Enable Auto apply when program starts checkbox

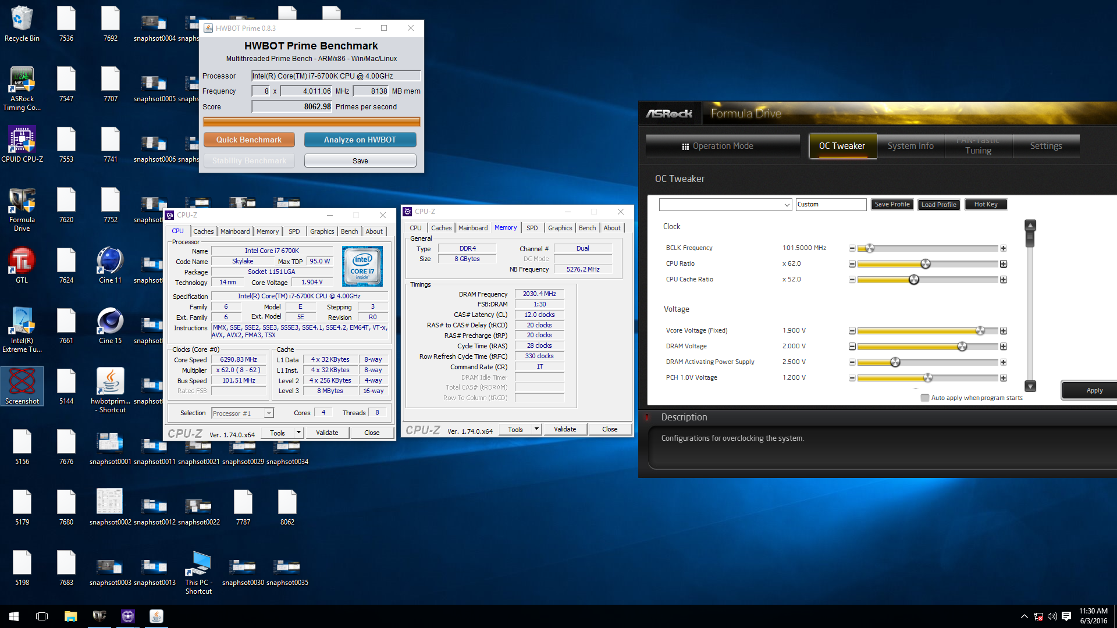pyautogui.click(x=925, y=398)
